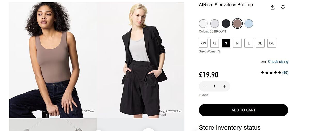
Task: Click the ruler icon beside Check sizing
Action: click(x=263, y=62)
